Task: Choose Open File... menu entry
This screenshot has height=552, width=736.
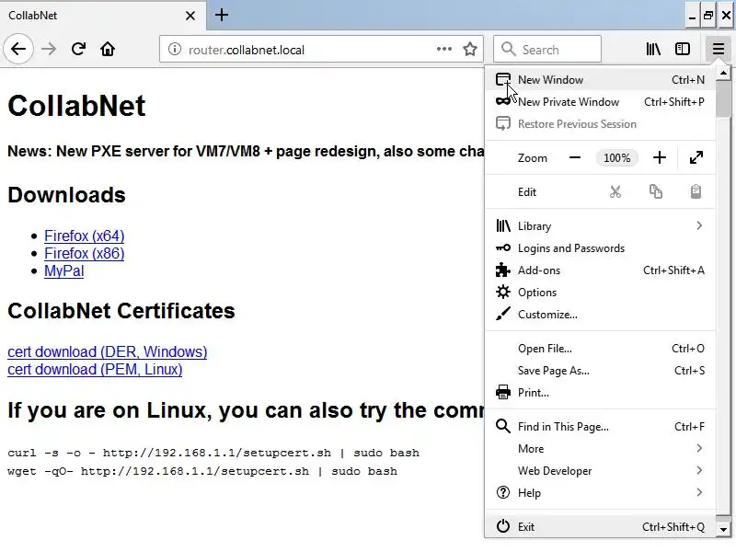Action: pyautogui.click(x=601, y=349)
